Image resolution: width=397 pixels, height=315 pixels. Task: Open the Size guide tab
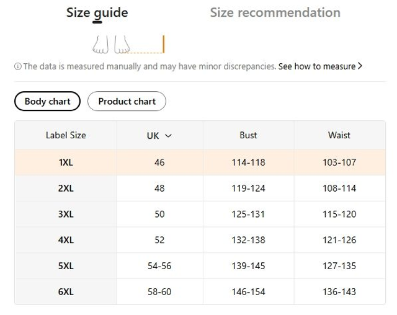point(97,13)
